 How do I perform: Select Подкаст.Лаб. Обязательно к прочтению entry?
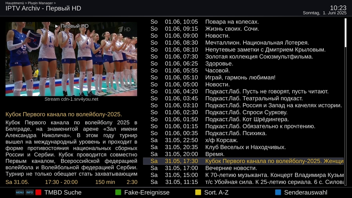tap(243, 126)
